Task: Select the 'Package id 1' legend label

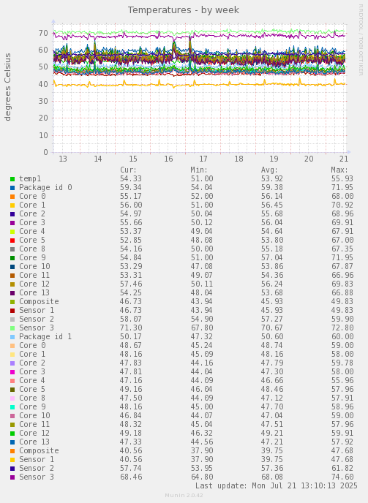Action: 45,336
